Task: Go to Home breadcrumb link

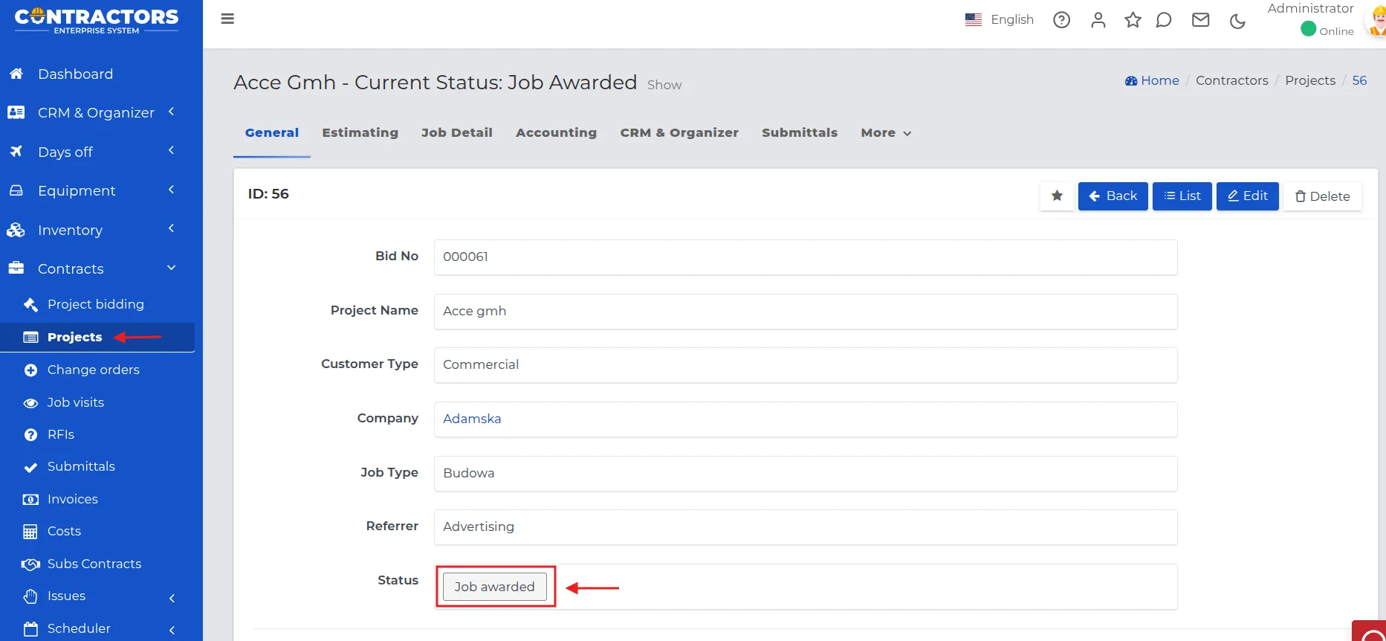Action: [1152, 80]
